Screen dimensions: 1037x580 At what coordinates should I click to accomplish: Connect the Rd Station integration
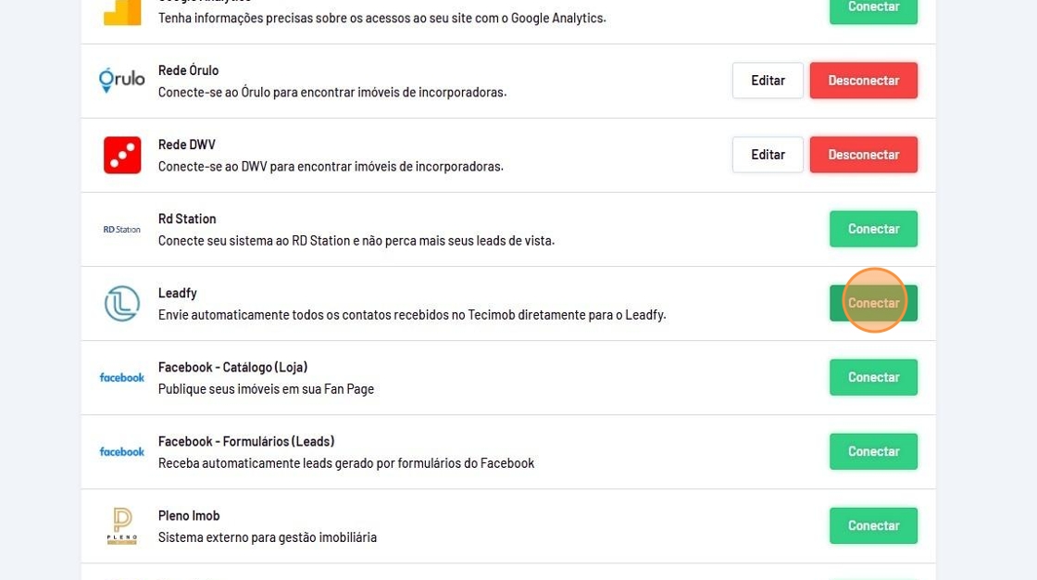click(873, 229)
